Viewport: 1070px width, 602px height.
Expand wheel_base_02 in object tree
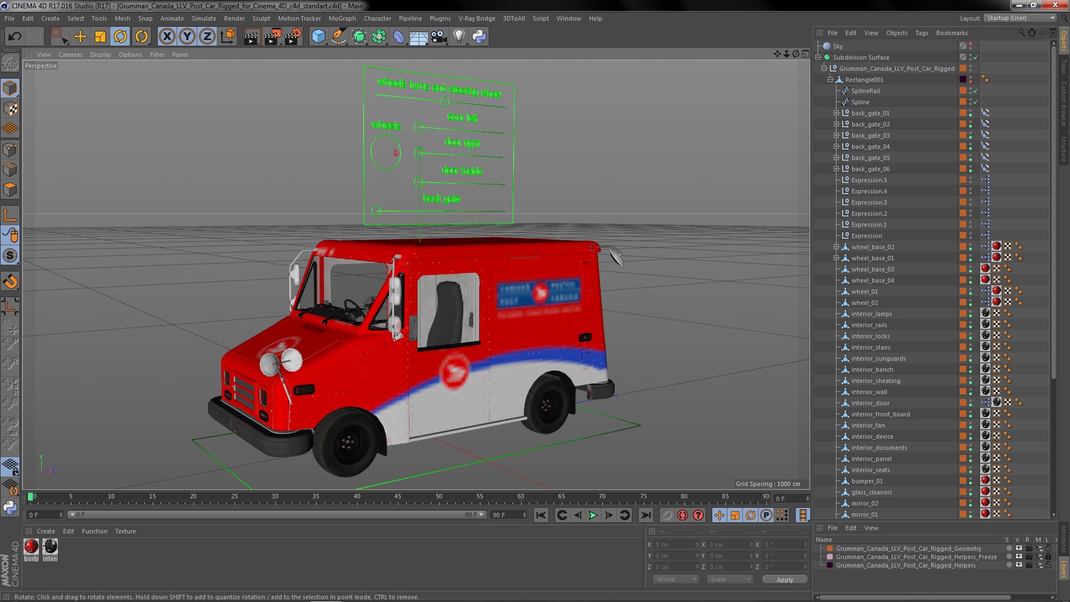[836, 247]
